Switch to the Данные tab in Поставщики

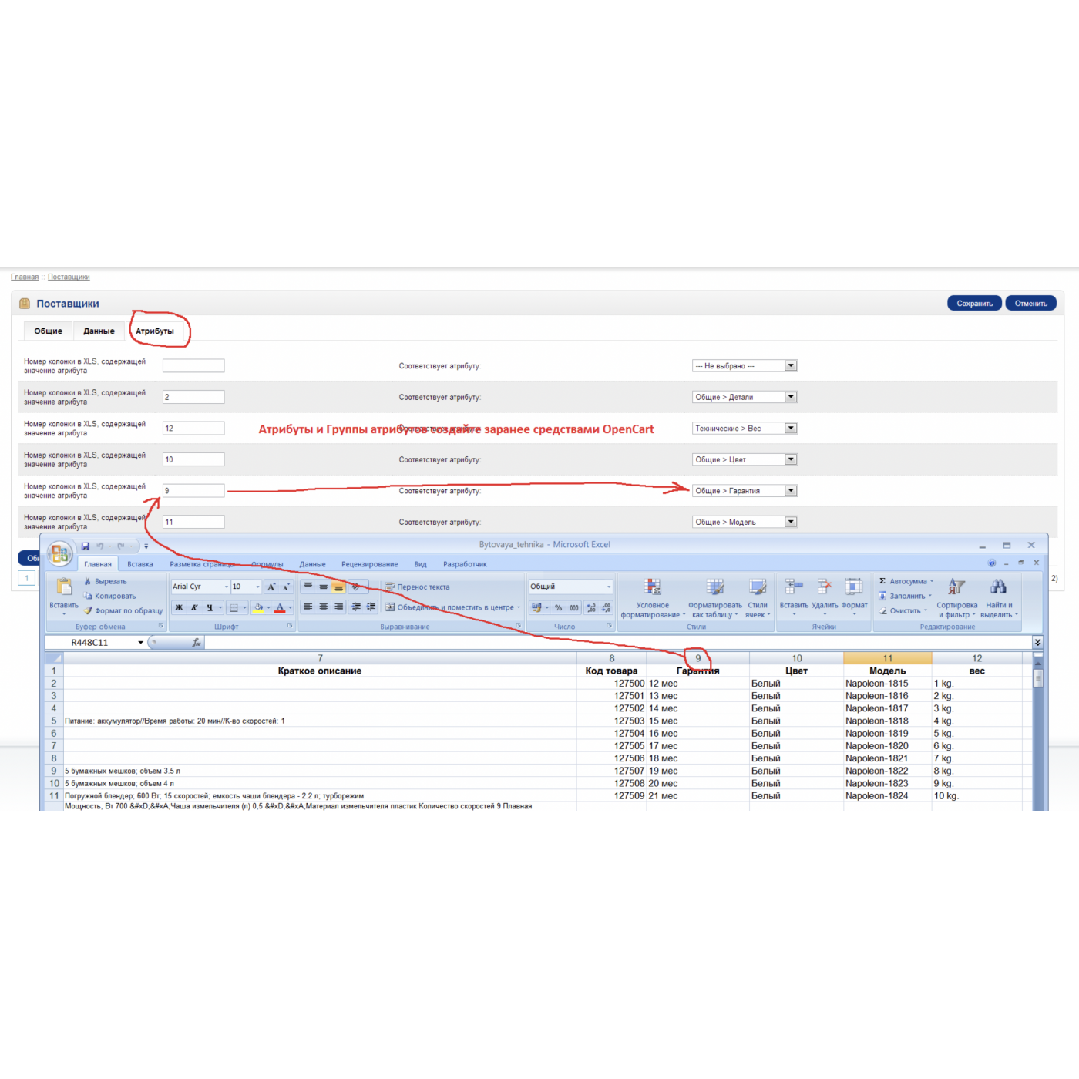pyautogui.click(x=99, y=331)
